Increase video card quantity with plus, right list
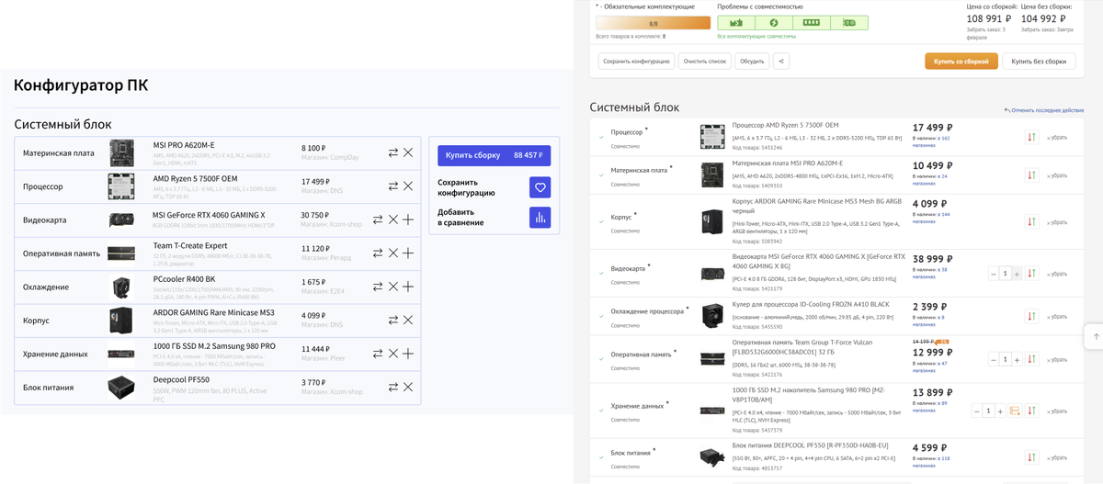Screen dimensions: 1103x484 click(1017, 274)
